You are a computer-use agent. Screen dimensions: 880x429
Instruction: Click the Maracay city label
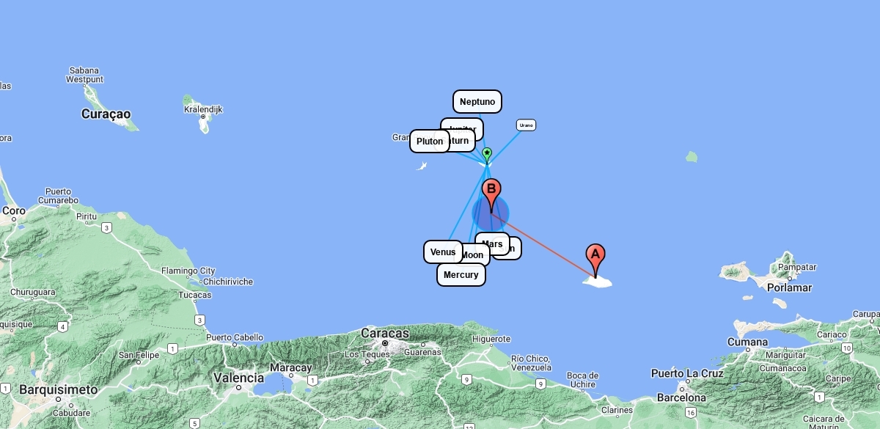[x=290, y=367]
